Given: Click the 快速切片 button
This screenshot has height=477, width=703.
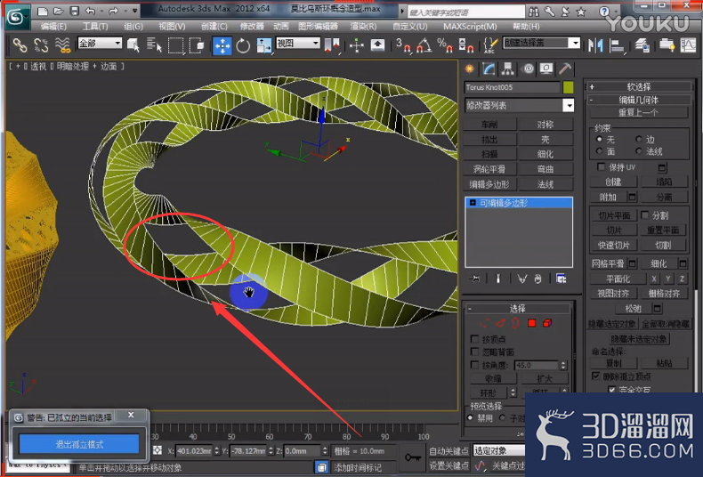Looking at the screenshot, I should click(613, 246).
